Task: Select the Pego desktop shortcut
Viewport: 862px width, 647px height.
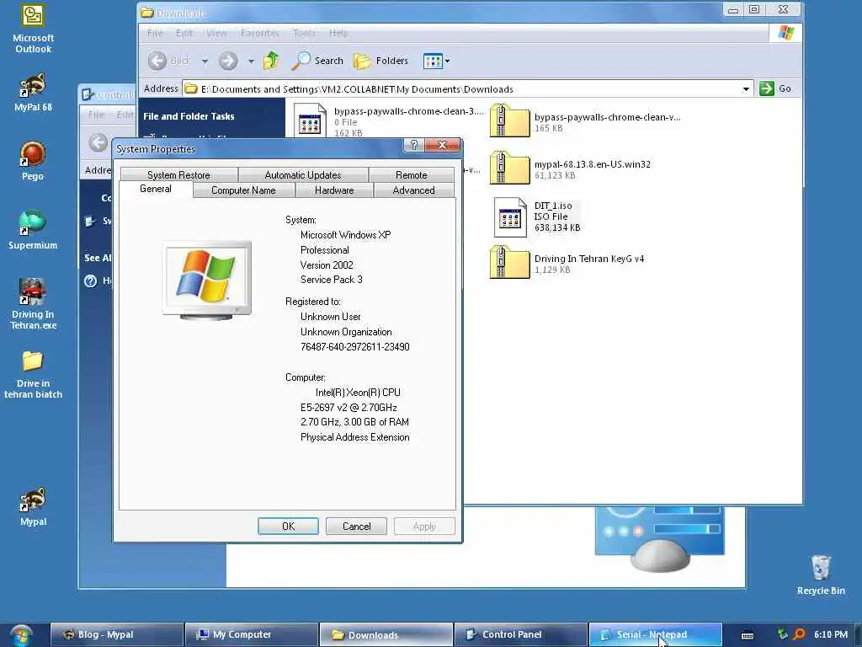Action: coord(33,161)
